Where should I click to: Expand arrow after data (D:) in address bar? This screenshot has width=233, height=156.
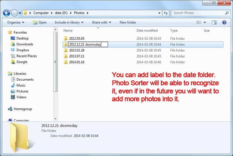click(x=71, y=13)
